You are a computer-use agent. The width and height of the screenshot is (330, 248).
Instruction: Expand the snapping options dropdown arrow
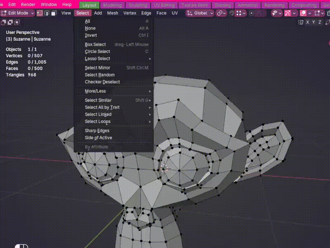coord(244,13)
